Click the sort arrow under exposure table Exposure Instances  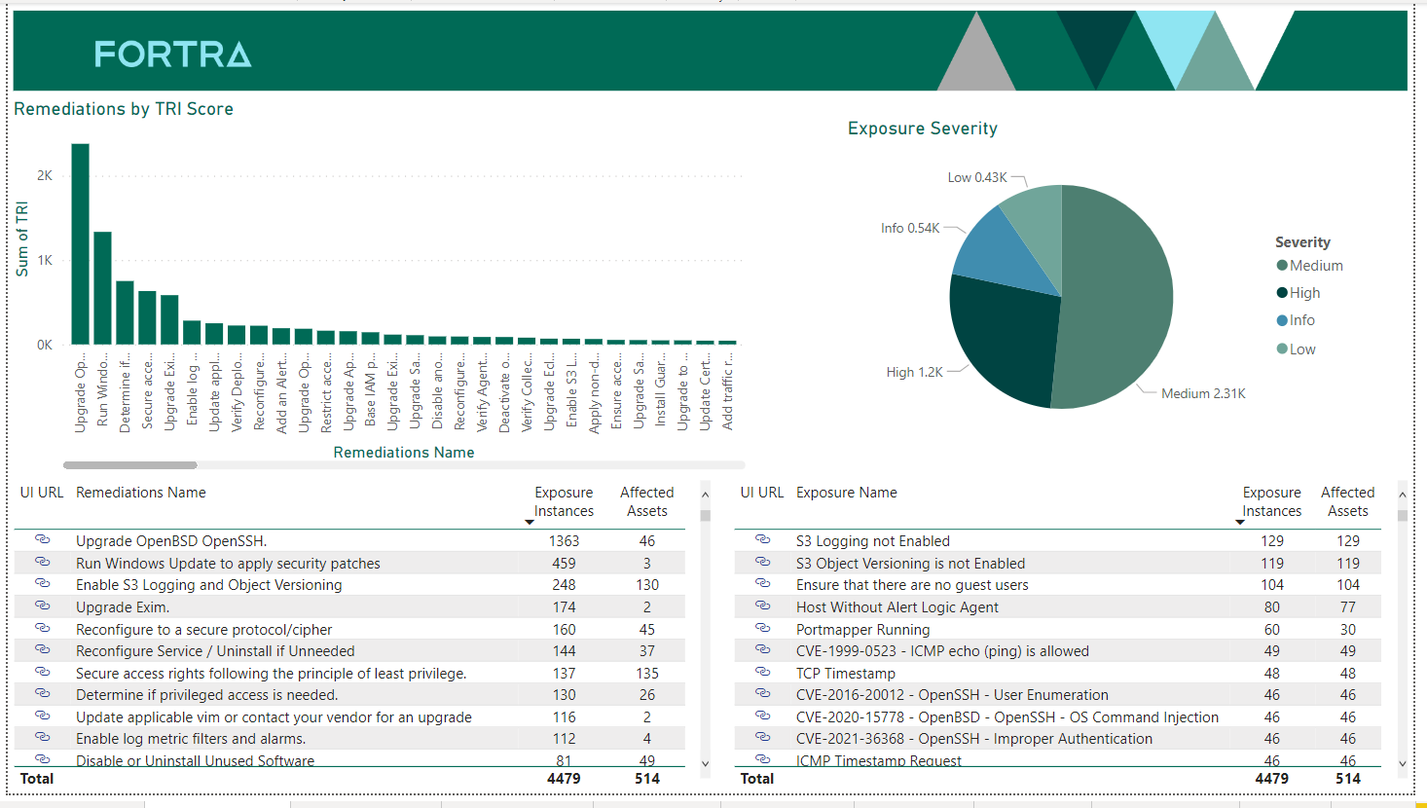pyautogui.click(x=1240, y=523)
